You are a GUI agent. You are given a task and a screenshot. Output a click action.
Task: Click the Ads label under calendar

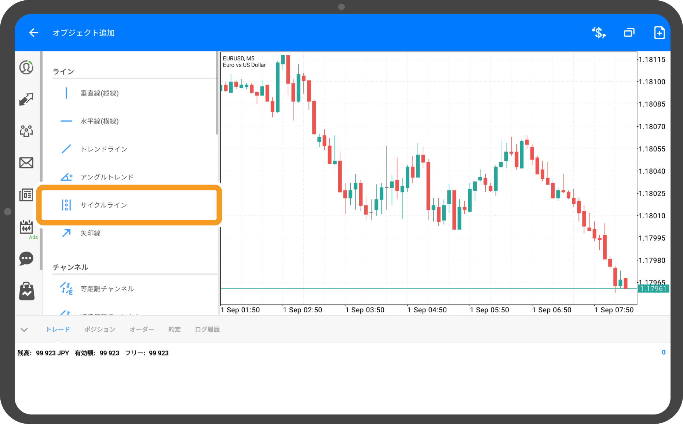(x=33, y=237)
